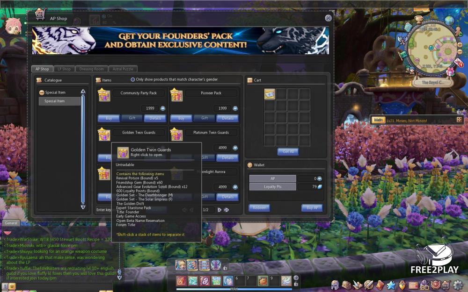The width and height of the screenshot is (468, 292).
Task: Click the Founders' Pack banner
Action: (x=181, y=41)
